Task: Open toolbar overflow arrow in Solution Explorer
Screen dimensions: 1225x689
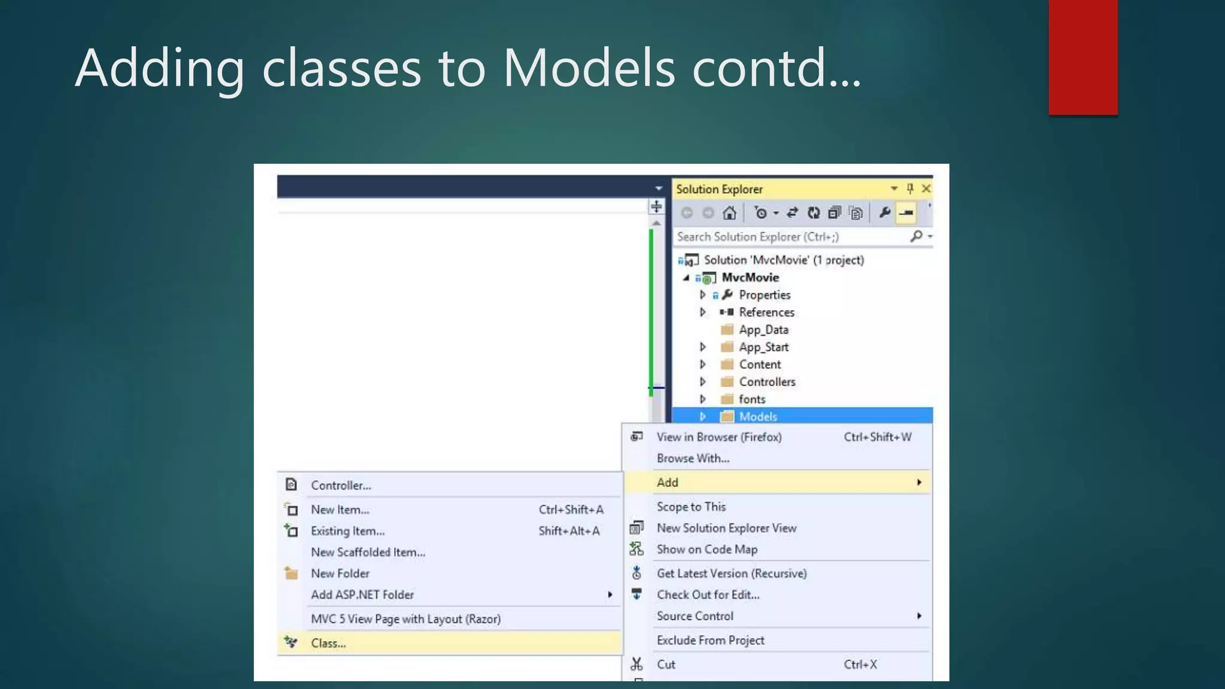Action: [x=930, y=206]
